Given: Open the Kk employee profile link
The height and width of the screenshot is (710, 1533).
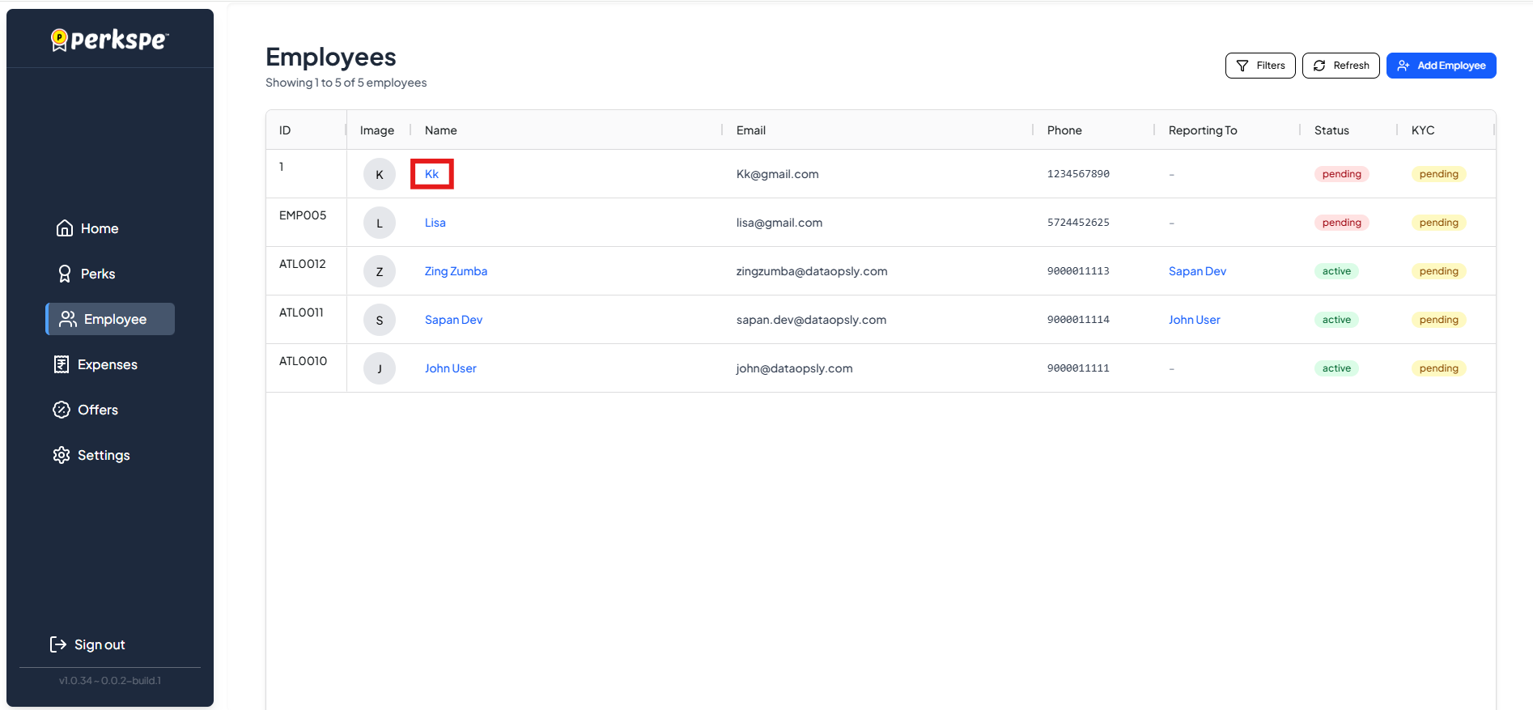Looking at the screenshot, I should pos(431,174).
